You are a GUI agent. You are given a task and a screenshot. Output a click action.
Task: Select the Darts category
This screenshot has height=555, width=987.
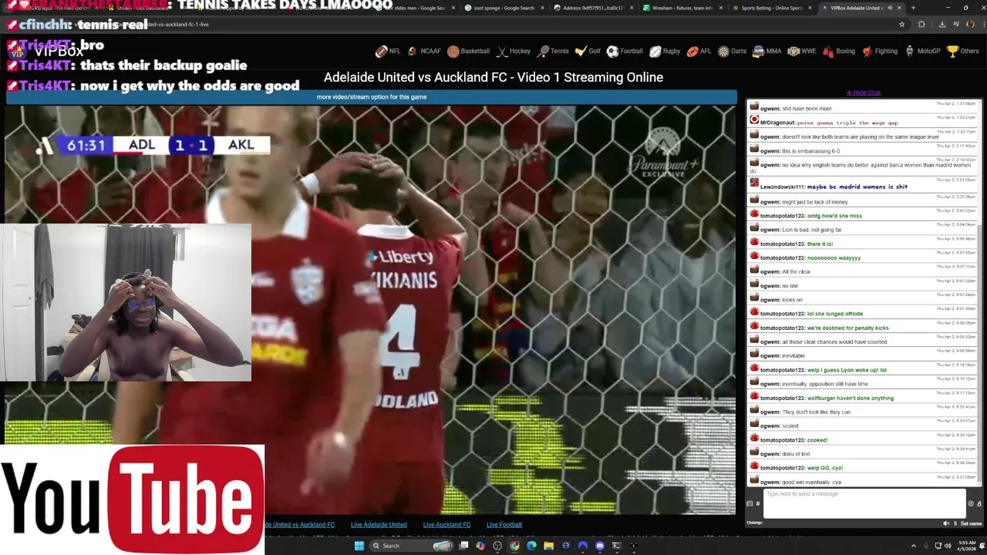[x=732, y=52]
